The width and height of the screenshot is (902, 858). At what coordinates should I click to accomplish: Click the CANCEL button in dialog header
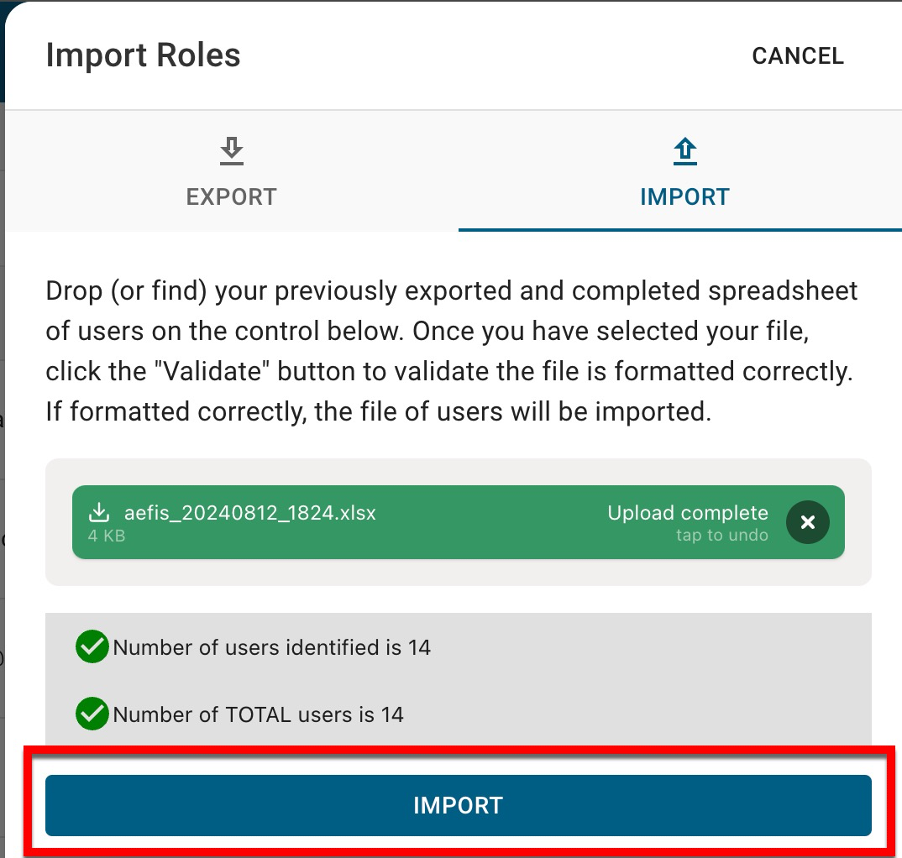(797, 56)
